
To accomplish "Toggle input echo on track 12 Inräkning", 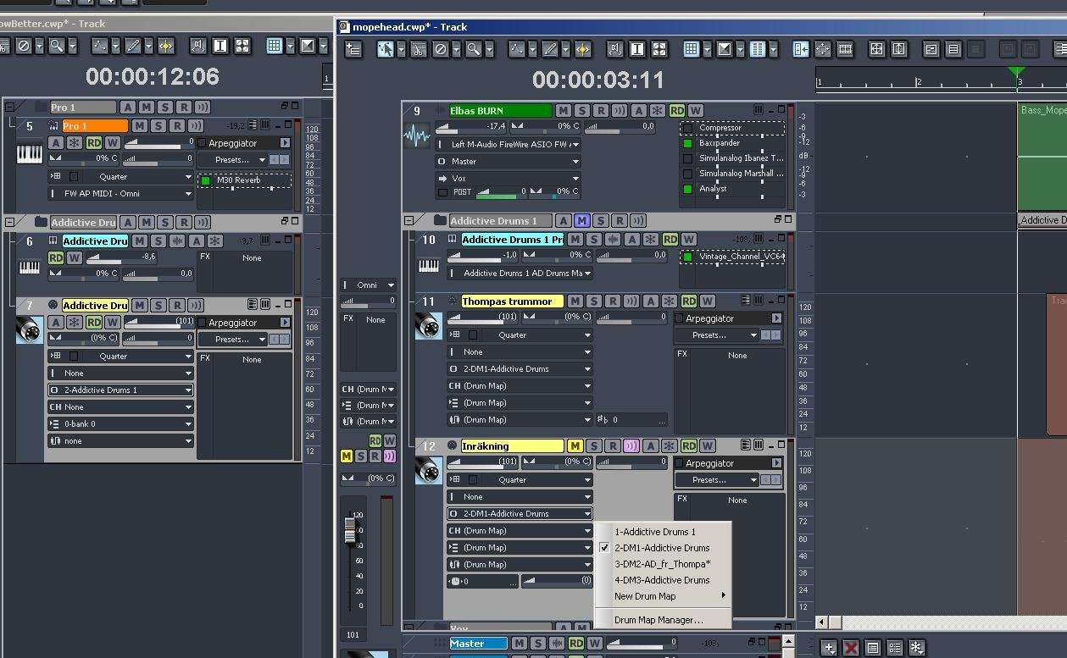I will pyautogui.click(x=631, y=445).
